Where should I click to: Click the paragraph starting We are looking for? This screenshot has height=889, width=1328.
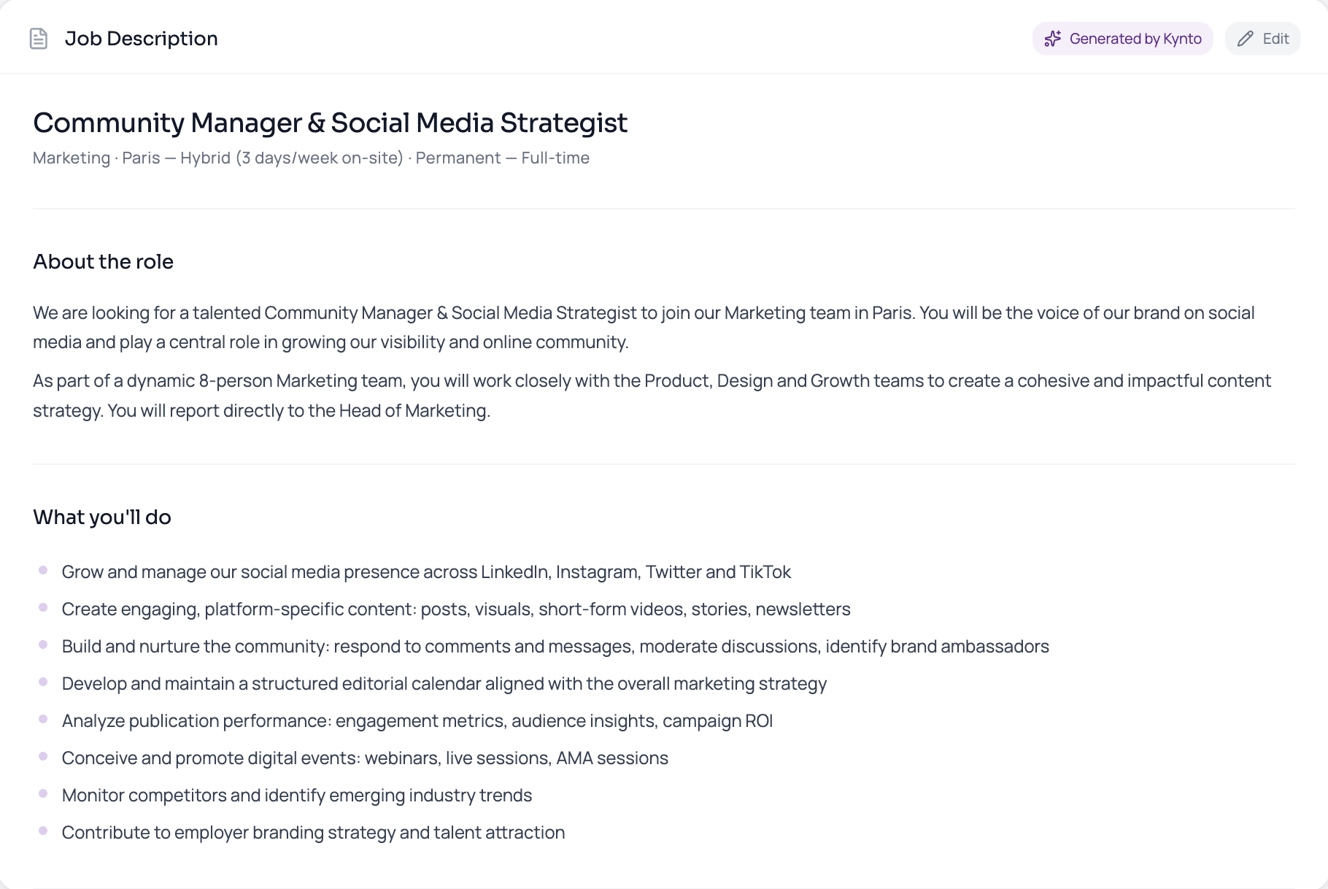point(642,327)
